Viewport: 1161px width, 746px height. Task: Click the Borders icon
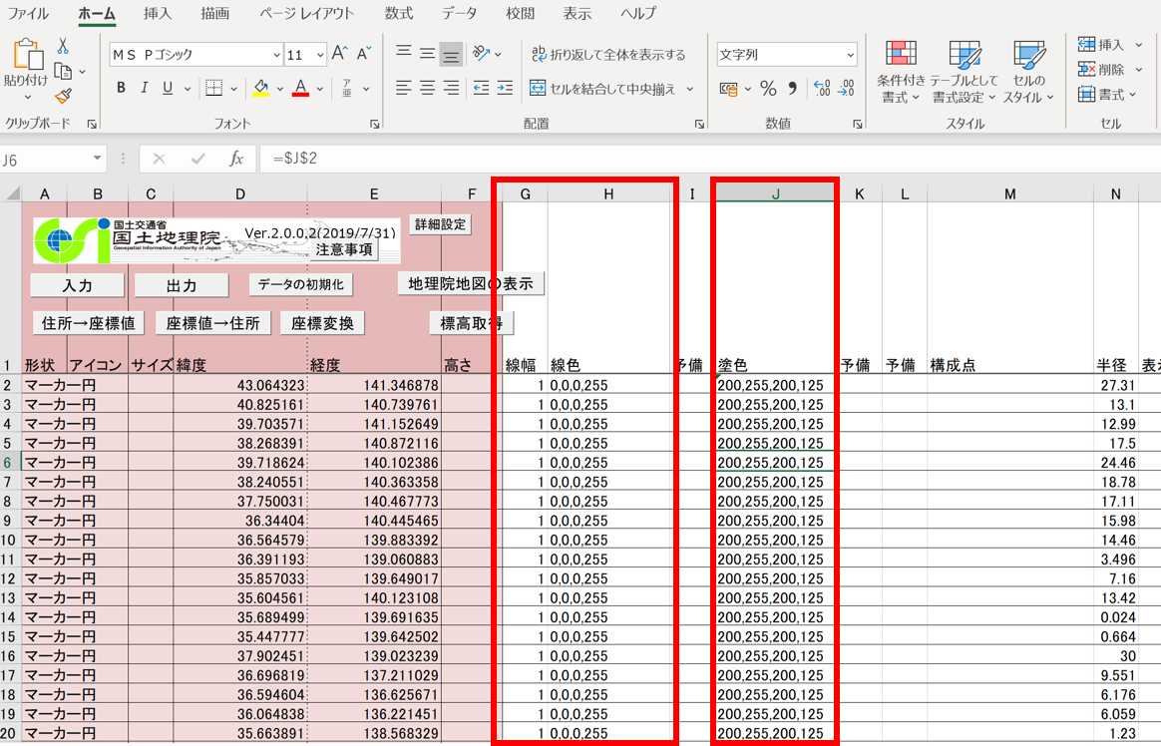point(214,88)
